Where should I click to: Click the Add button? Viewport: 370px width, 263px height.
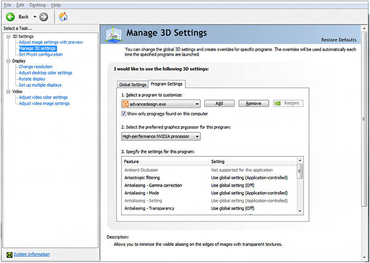219,104
